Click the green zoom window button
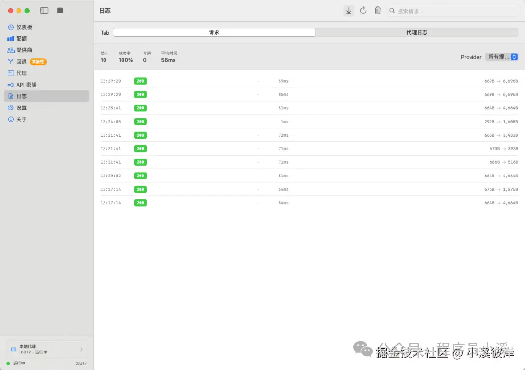525x370 pixels. pos(27,11)
